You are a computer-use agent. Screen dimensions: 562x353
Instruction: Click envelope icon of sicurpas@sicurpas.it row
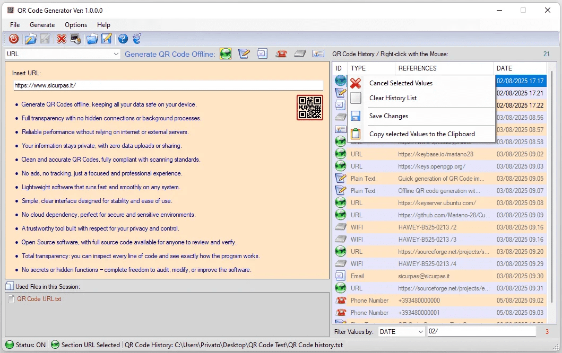click(x=340, y=276)
